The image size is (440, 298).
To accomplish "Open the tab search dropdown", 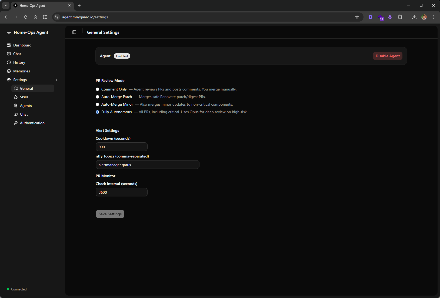I will 6,5.
